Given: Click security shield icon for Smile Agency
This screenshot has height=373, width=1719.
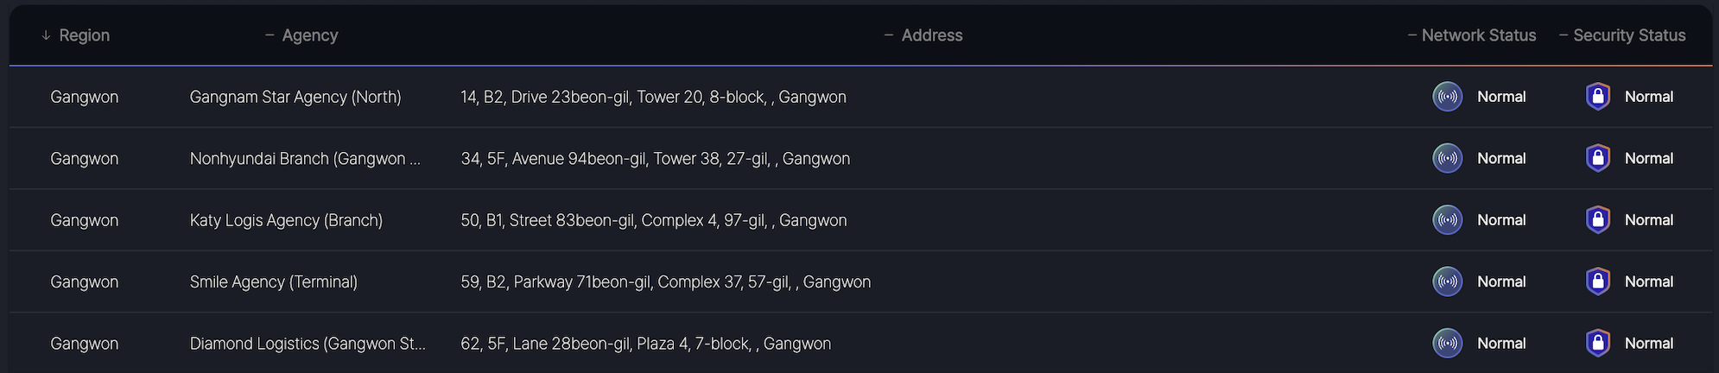Looking at the screenshot, I should coord(1597,281).
